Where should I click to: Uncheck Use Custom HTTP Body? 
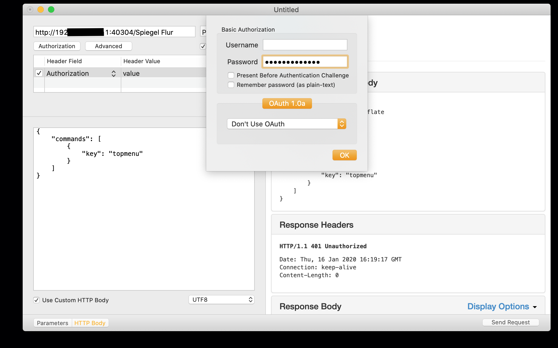36,300
